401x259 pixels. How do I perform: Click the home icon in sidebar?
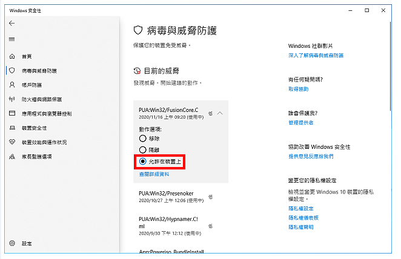coord(12,56)
